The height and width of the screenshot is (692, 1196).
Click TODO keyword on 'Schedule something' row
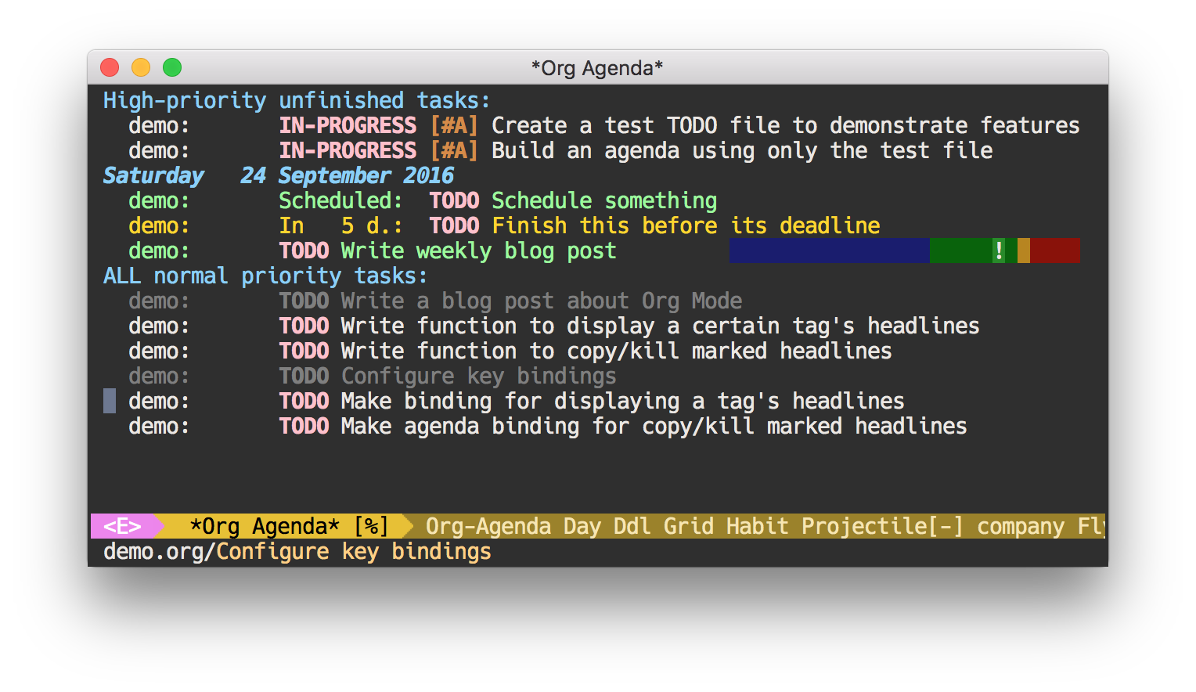coord(454,201)
